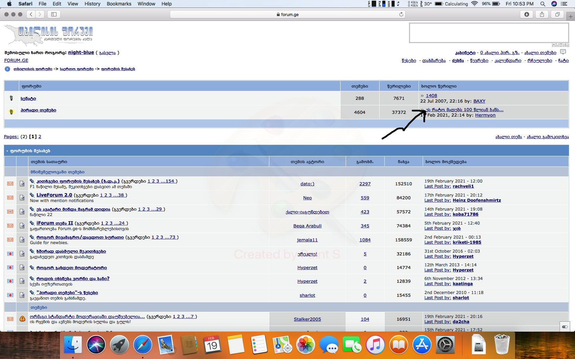Toggle Safari's tab overview button
The image size is (575, 359).
click(557, 14)
